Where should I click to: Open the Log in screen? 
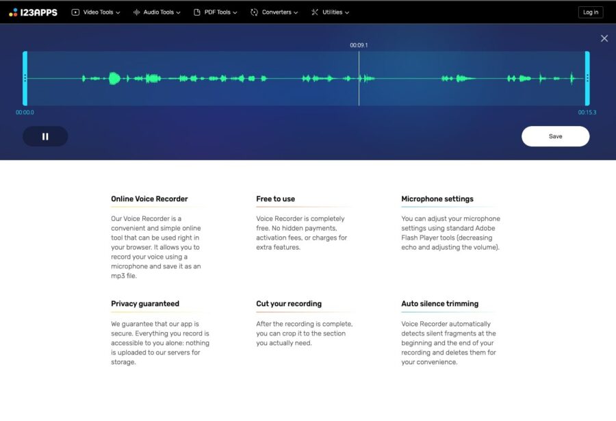coord(590,12)
